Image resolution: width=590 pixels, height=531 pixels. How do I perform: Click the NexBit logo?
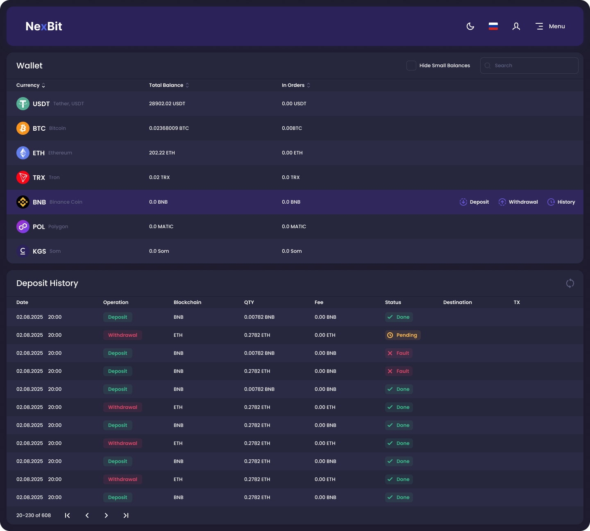[43, 26]
